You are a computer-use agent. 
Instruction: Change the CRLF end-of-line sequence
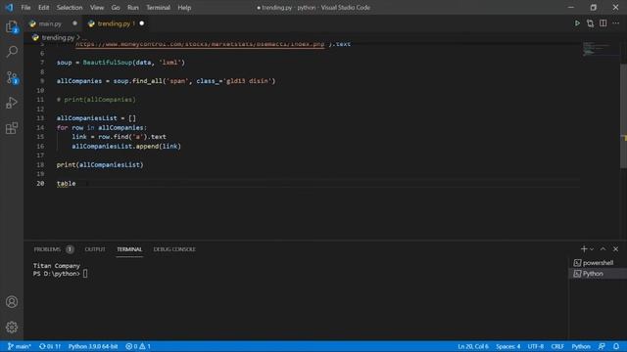click(x=557, y=346)
